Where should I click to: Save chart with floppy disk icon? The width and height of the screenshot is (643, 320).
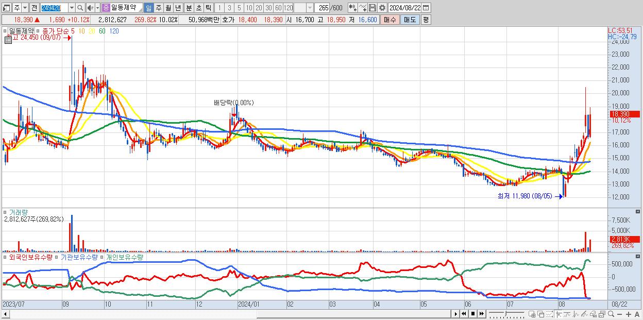[x=373, y=8]
